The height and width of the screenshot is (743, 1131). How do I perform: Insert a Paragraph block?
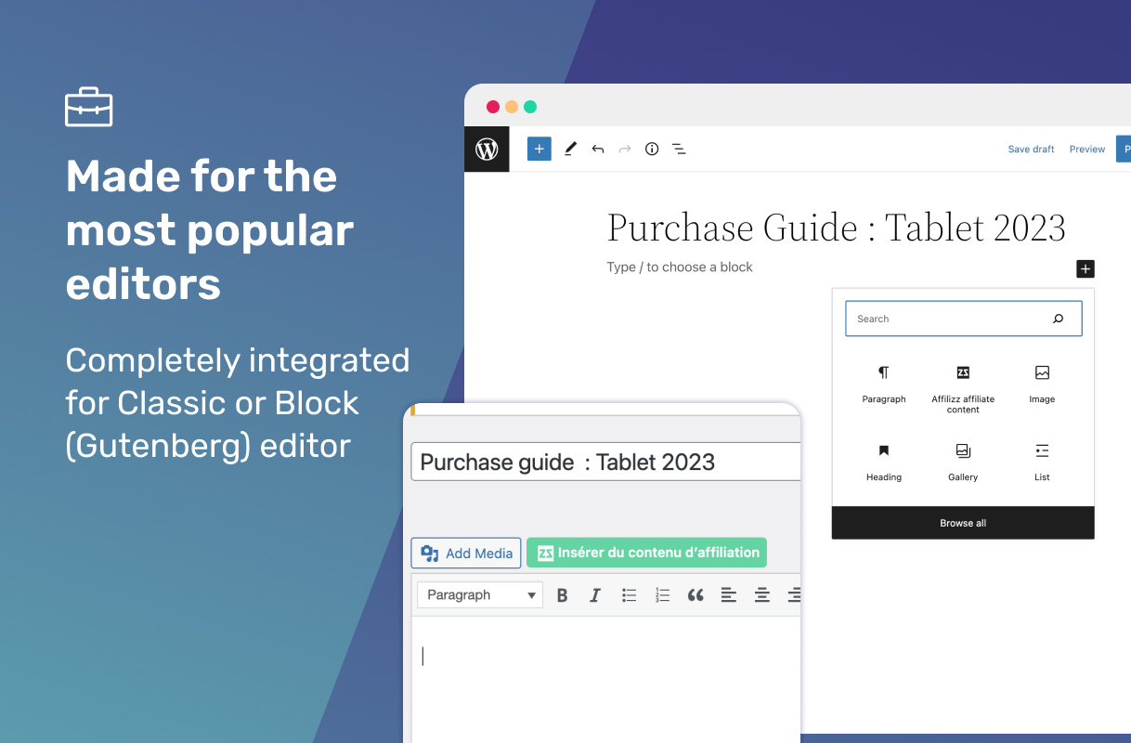[x=883, y=384]
